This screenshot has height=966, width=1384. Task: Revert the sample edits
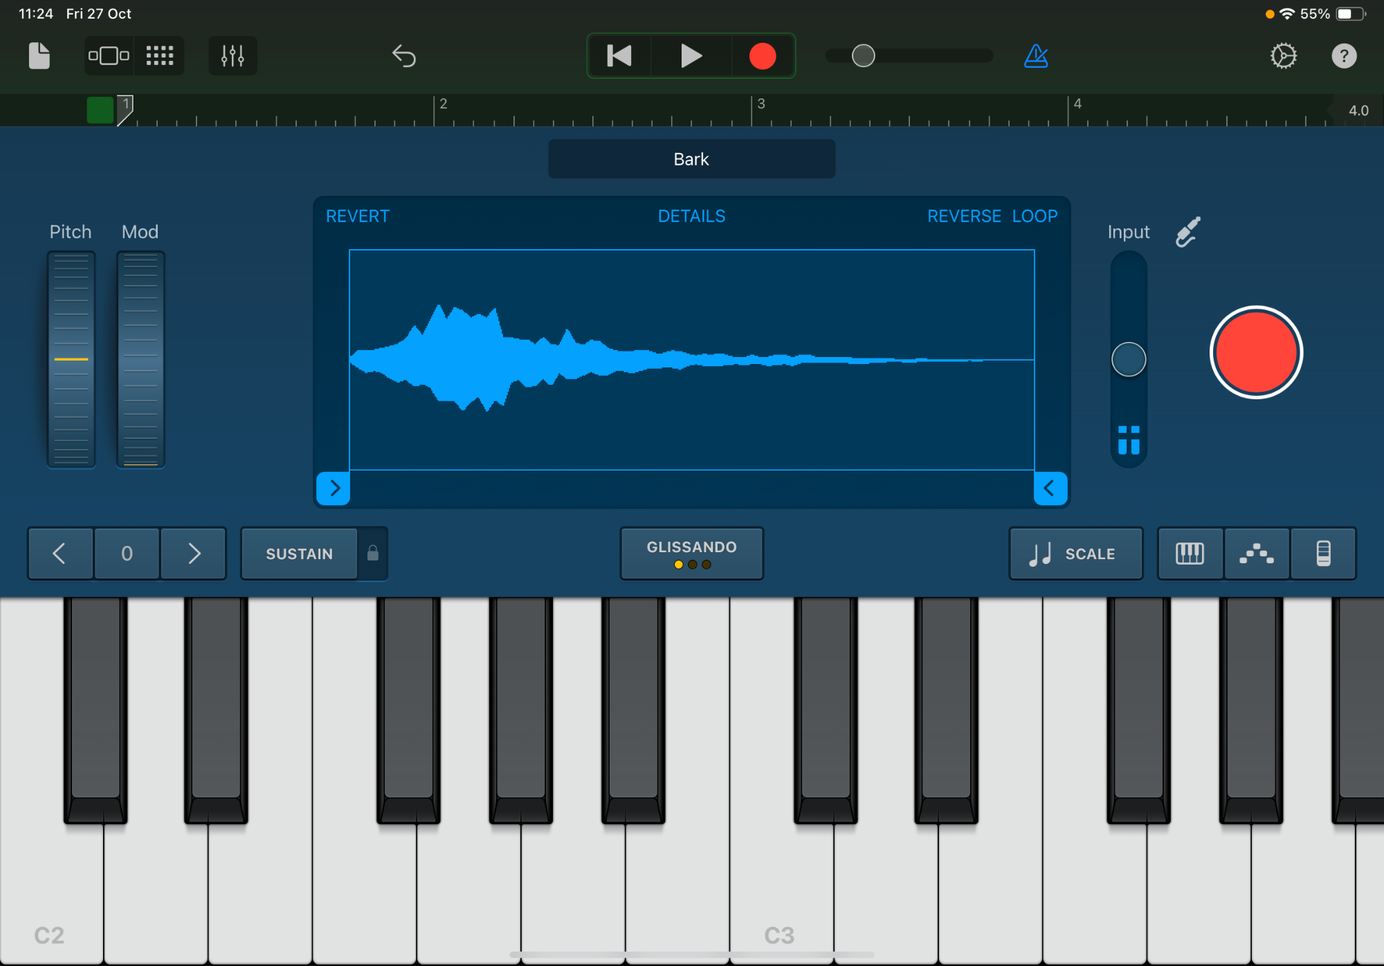tap(358, 217)
